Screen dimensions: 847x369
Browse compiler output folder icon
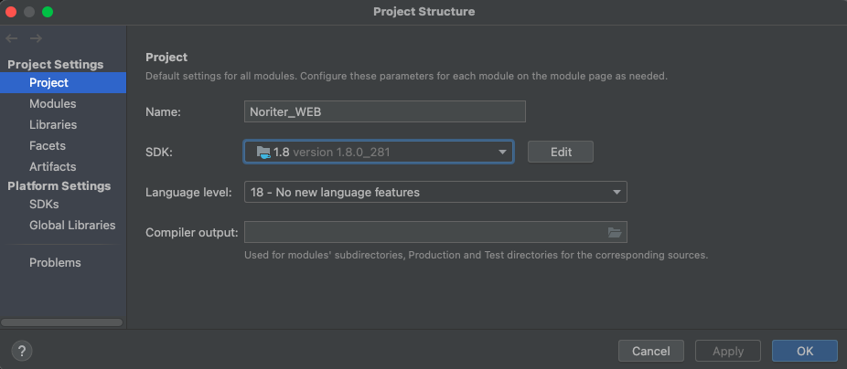(x=615, y=232)
